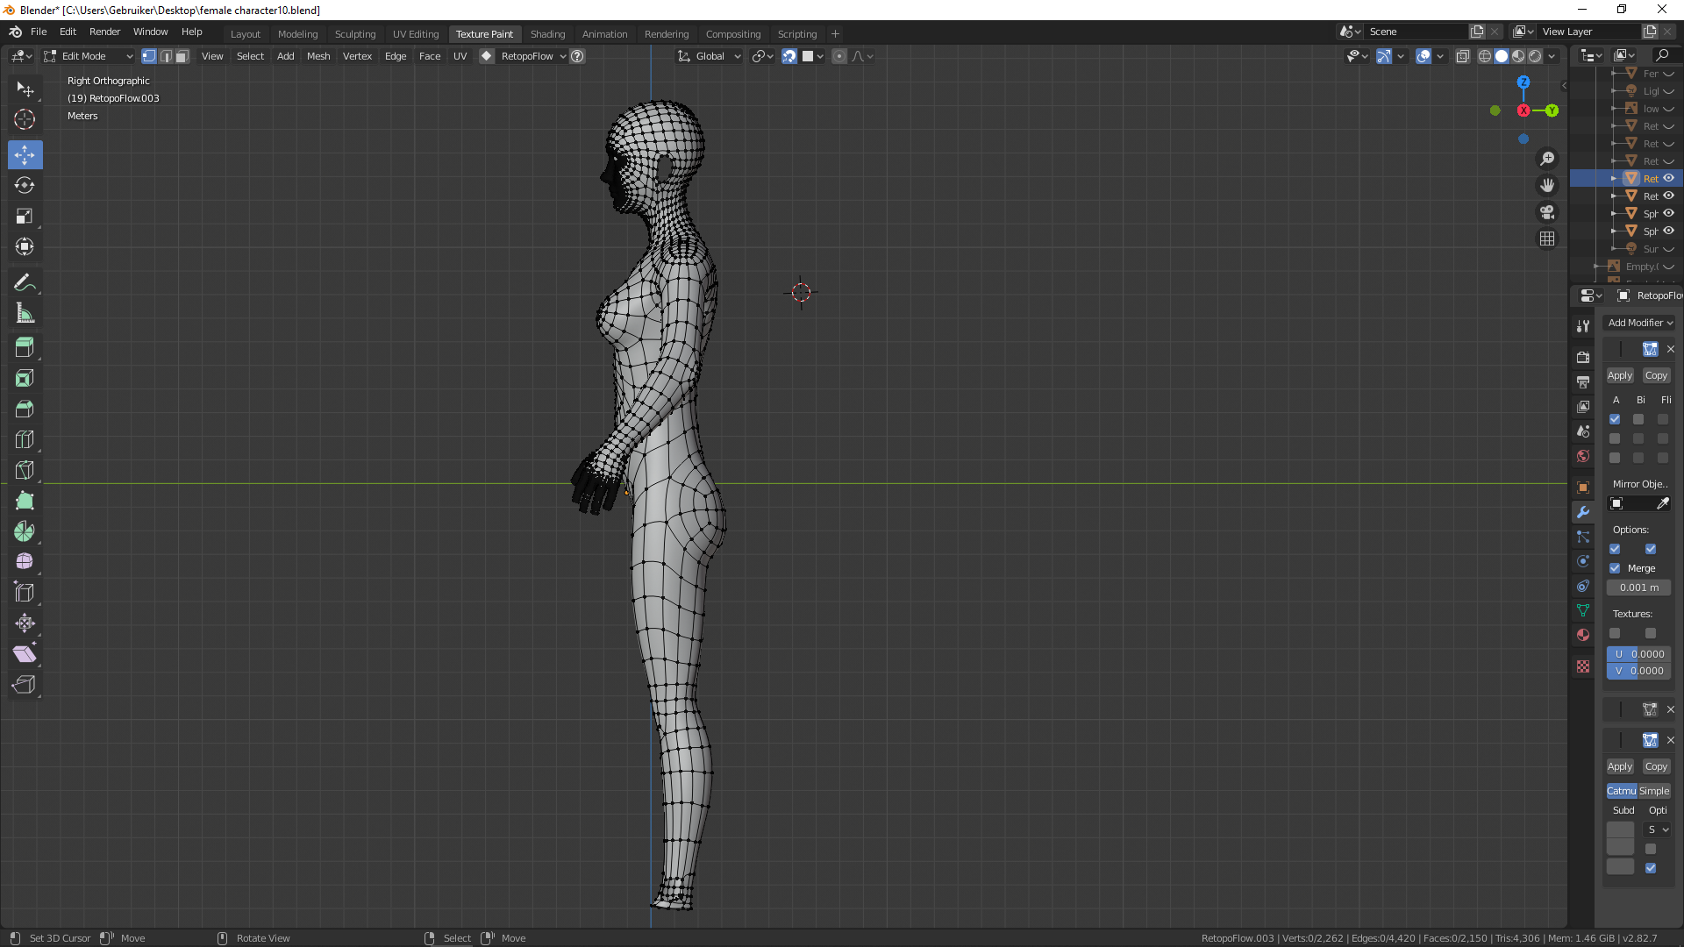Click the Simple subdivision type button

pos(1654,791)
